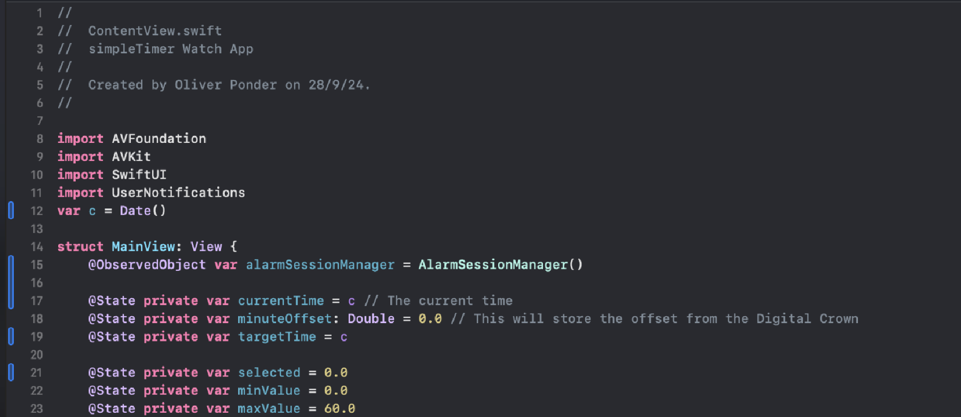961x417 pixels.
Task: Click line number 14 in the gutter
Action: 36,247
